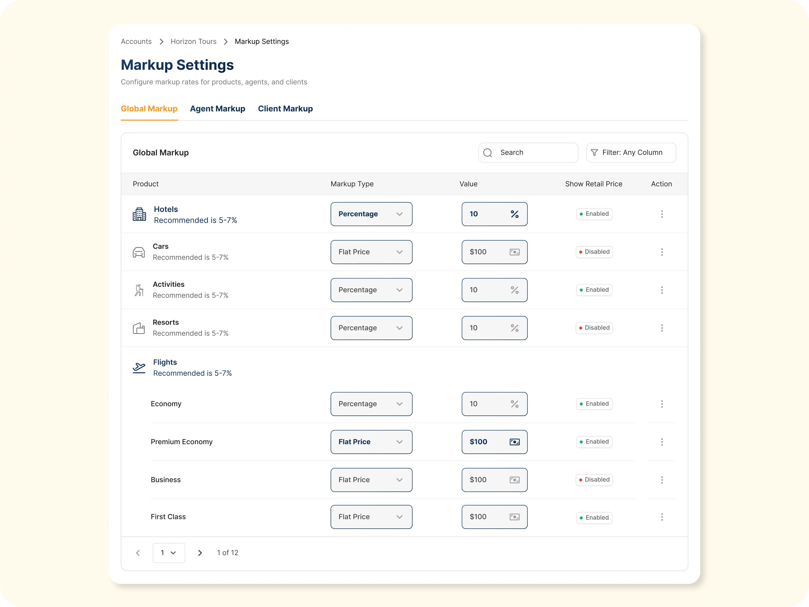Click the First Class row label

(168, 517)
